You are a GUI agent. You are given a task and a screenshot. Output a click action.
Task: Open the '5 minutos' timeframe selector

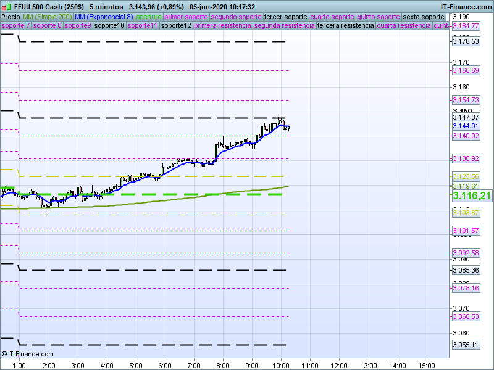click(105, 6)
